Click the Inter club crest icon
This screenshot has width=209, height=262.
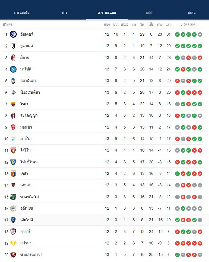[x=13, y=34]
